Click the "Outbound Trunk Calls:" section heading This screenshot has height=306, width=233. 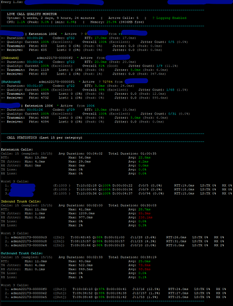click(22, 253)
